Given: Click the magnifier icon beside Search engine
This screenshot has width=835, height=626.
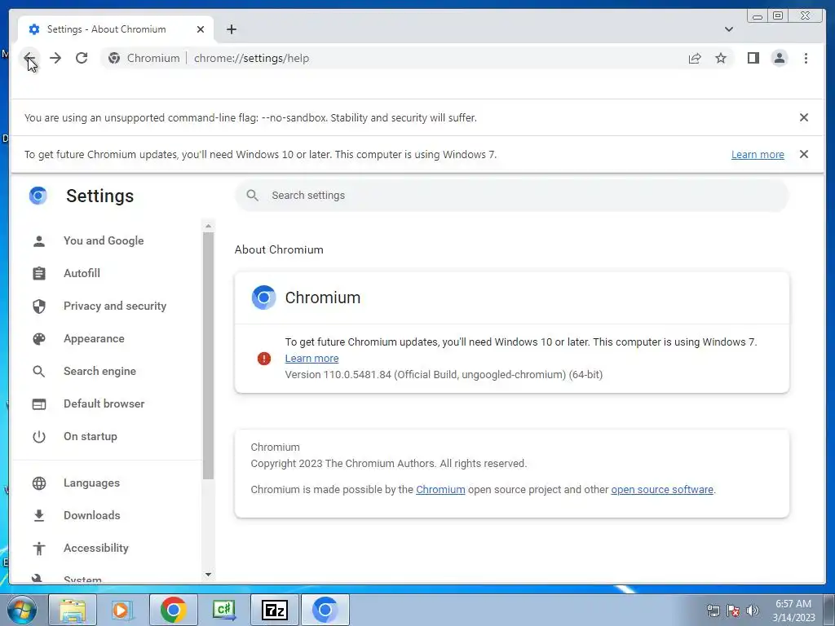Looking at the screenshot, I should point(39,372).
